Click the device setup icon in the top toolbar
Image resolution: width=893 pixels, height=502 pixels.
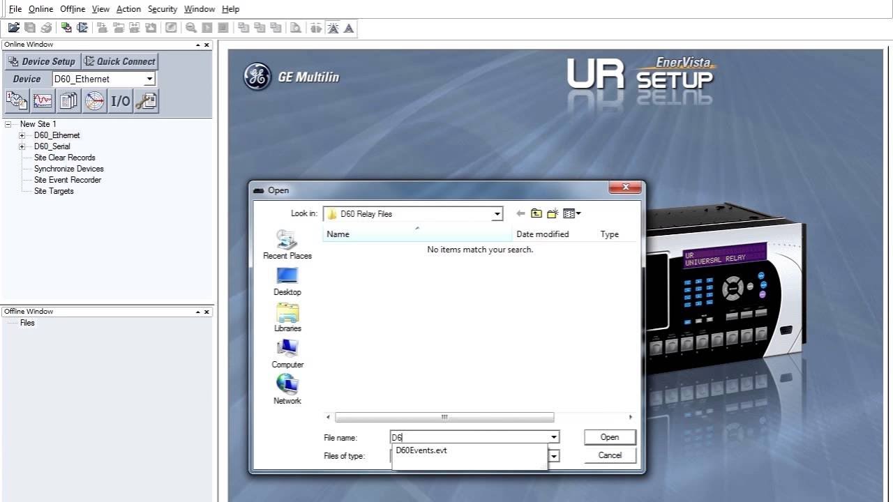pyautogui.click(x=66, y=28)
